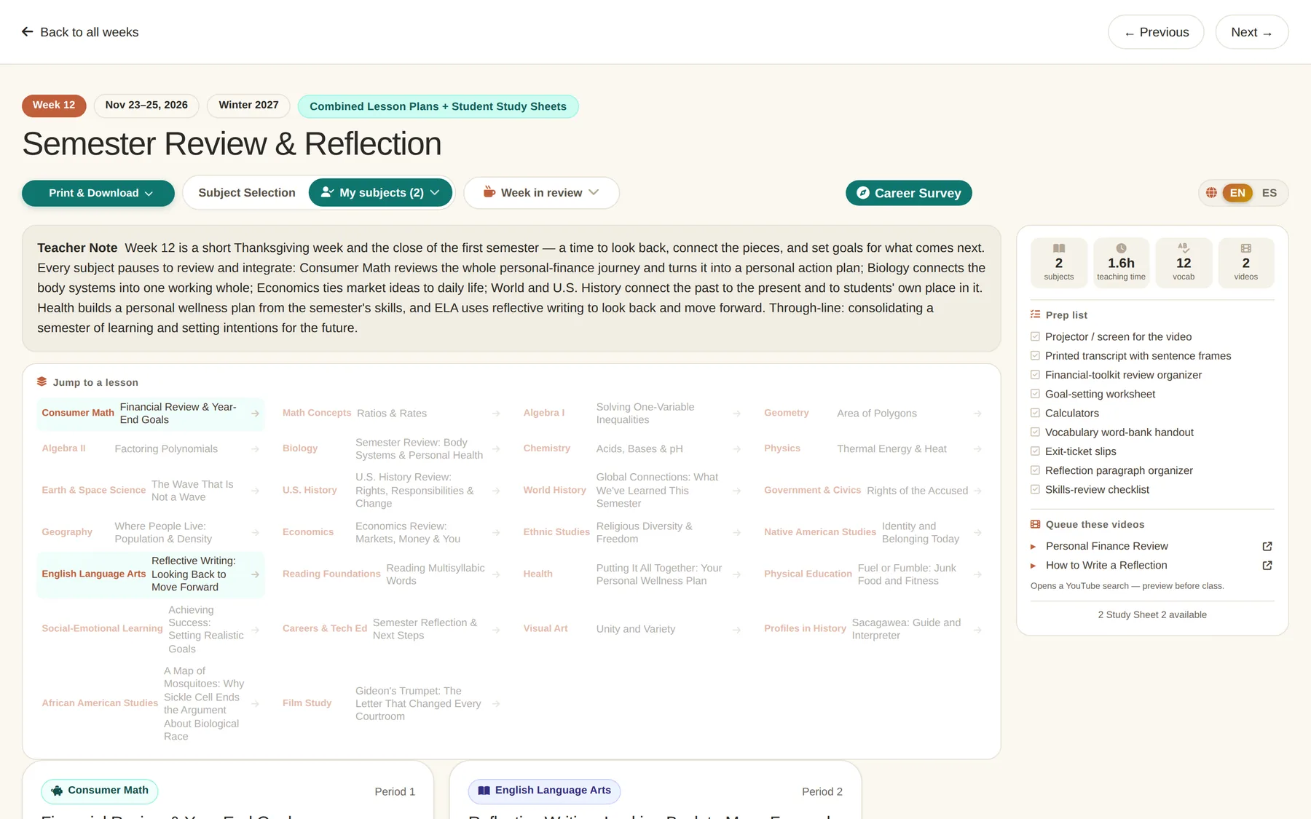Jump to African American Studies lesson
The width and height of the screenshot is (1311, 819).
[150, 704]
